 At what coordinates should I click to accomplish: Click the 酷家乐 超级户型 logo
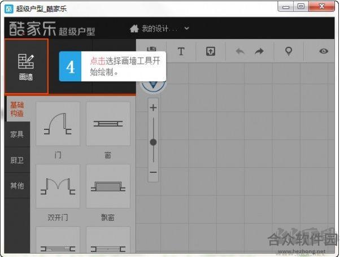[52, 29]
